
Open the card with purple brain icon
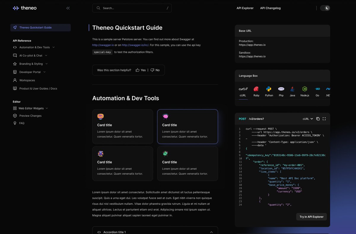pos(187,127)
